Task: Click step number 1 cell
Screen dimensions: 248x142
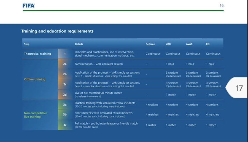Action: coord(65,54)
